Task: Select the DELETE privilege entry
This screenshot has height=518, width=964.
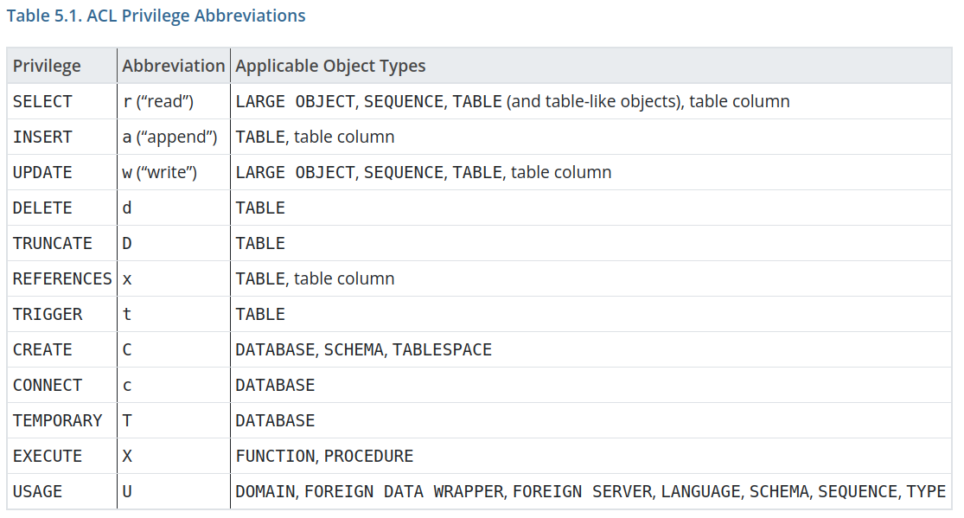Action: click(x=37, y=208)
